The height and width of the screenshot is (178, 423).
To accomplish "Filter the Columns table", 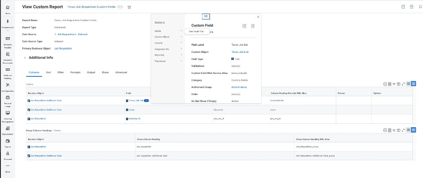I will (x=394, y=84).
